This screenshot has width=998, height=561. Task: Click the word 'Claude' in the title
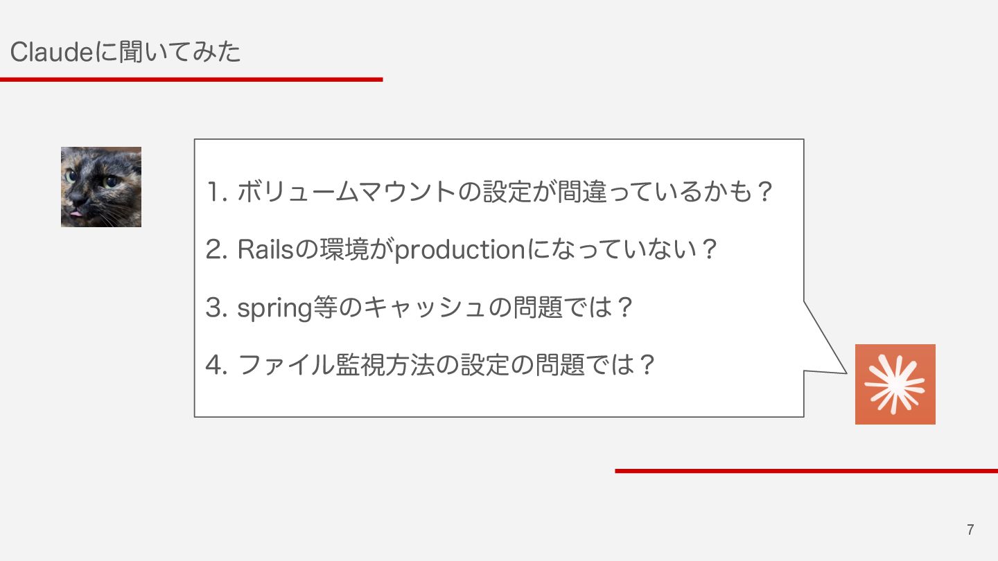[52, 53]
